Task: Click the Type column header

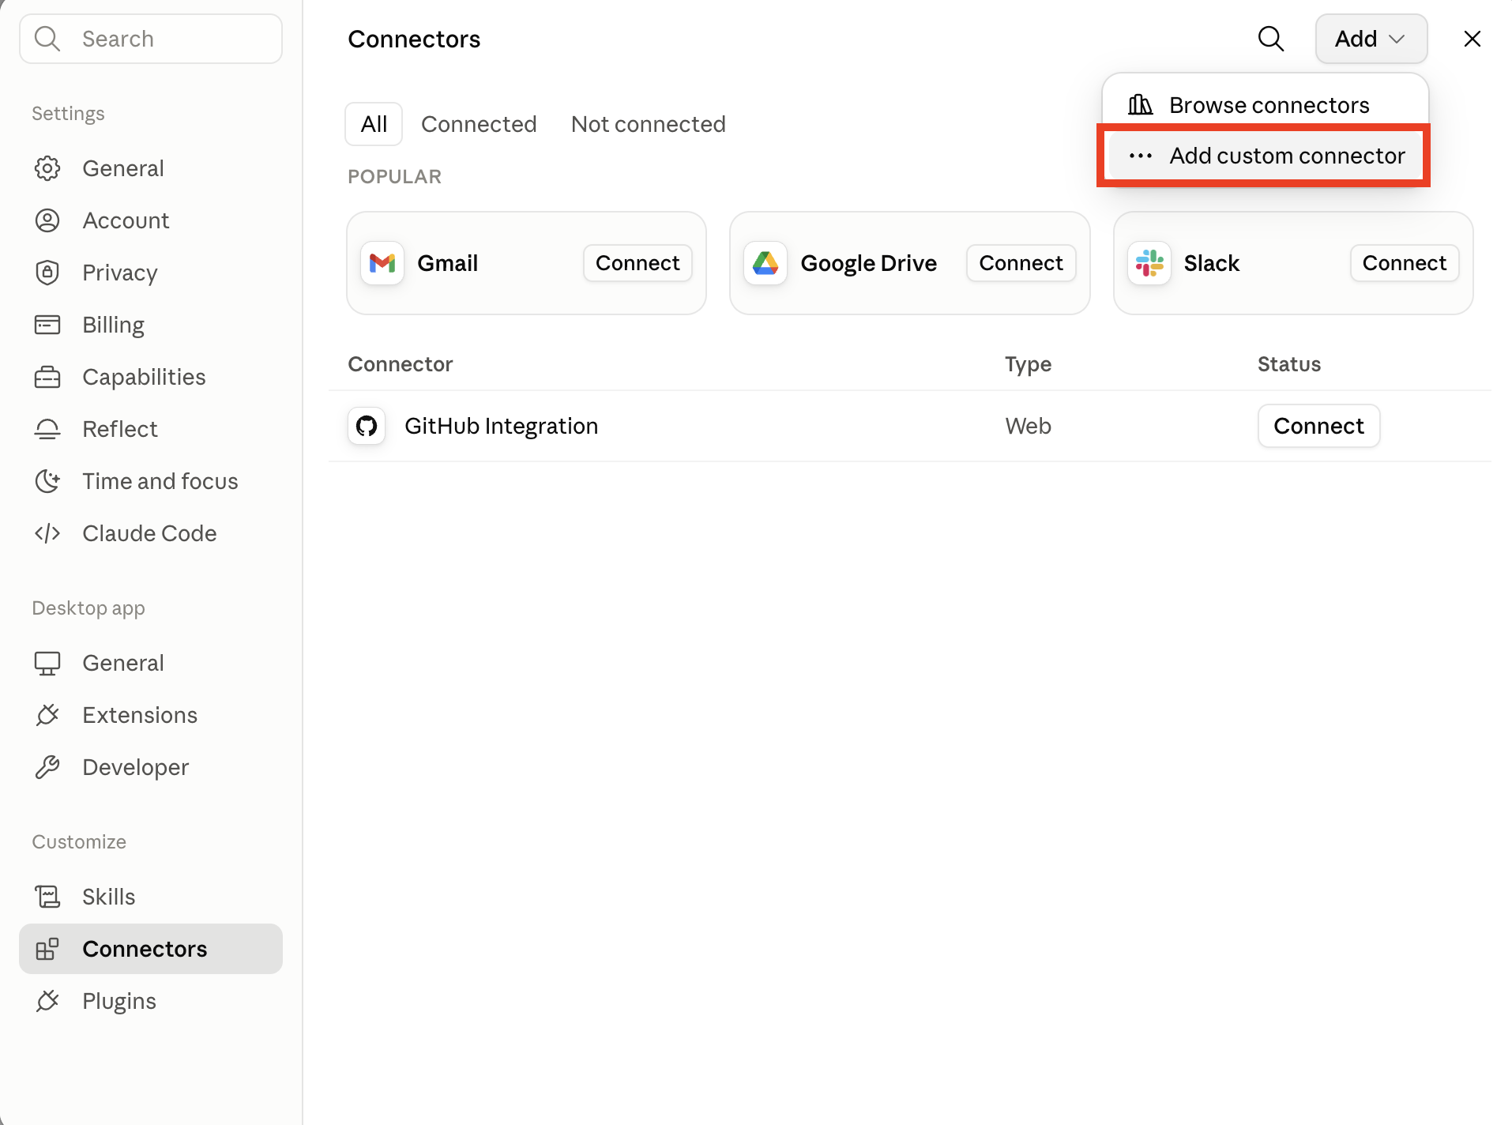Action: point(1028,364)
